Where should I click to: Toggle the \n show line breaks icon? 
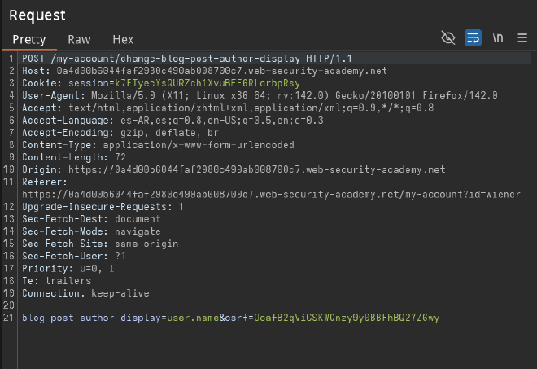tap(498, 38)
